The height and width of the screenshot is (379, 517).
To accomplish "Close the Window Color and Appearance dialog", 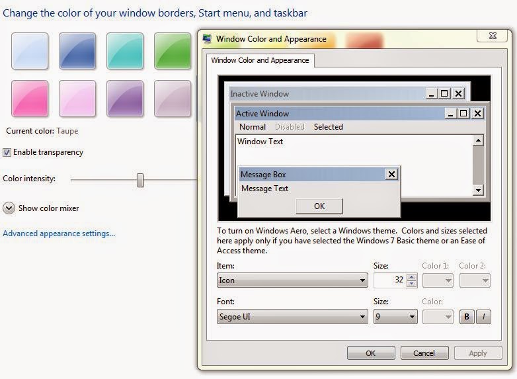I will click(493, 36).
